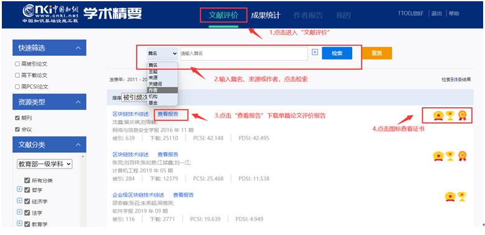Click the 请输入篇名 search input field
This screenshot has width=485, height=235.
click(x=244, y=53)
